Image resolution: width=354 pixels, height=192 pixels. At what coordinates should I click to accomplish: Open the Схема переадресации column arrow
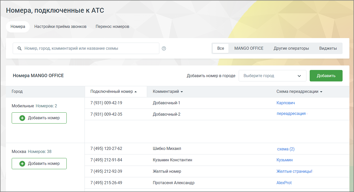click(x=321, y=92)
